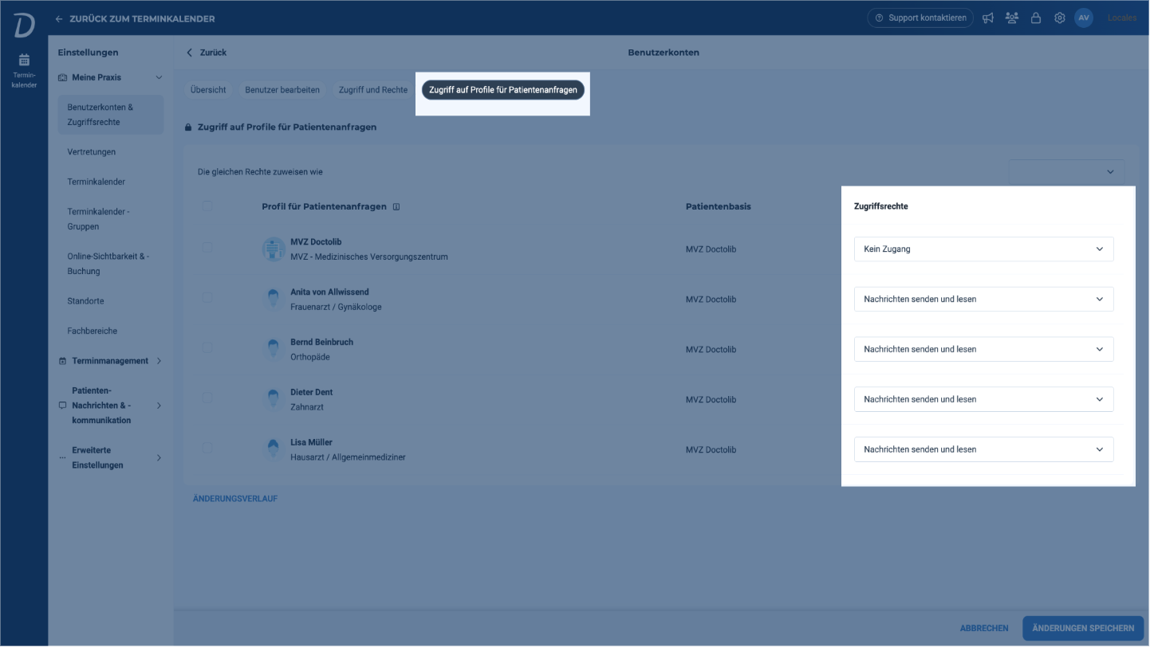1150x647 pixels.
Task: Open the megaphone announcements icon
Action: tap(988, 18)
